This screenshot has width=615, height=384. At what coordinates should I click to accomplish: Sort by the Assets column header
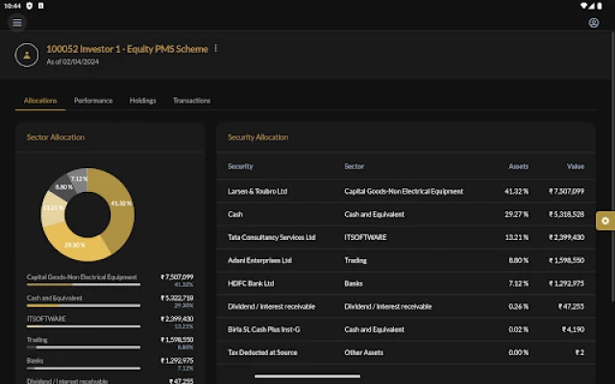518,166
